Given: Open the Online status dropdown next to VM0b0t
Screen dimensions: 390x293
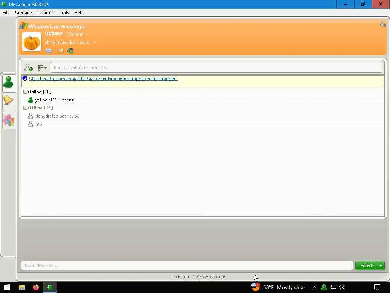Looking at the screenshot, I should click(x=77, y=34).
